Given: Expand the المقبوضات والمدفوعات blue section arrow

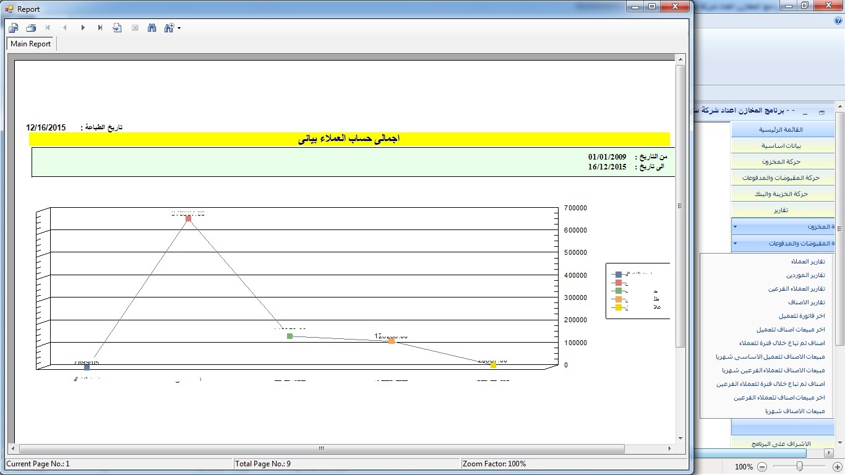Looking at the screenshot, I should tap(735, 244).
